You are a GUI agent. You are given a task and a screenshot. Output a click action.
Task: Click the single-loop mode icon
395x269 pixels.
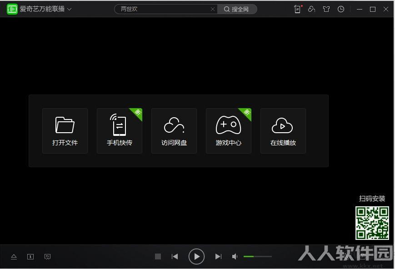point(30,257)
